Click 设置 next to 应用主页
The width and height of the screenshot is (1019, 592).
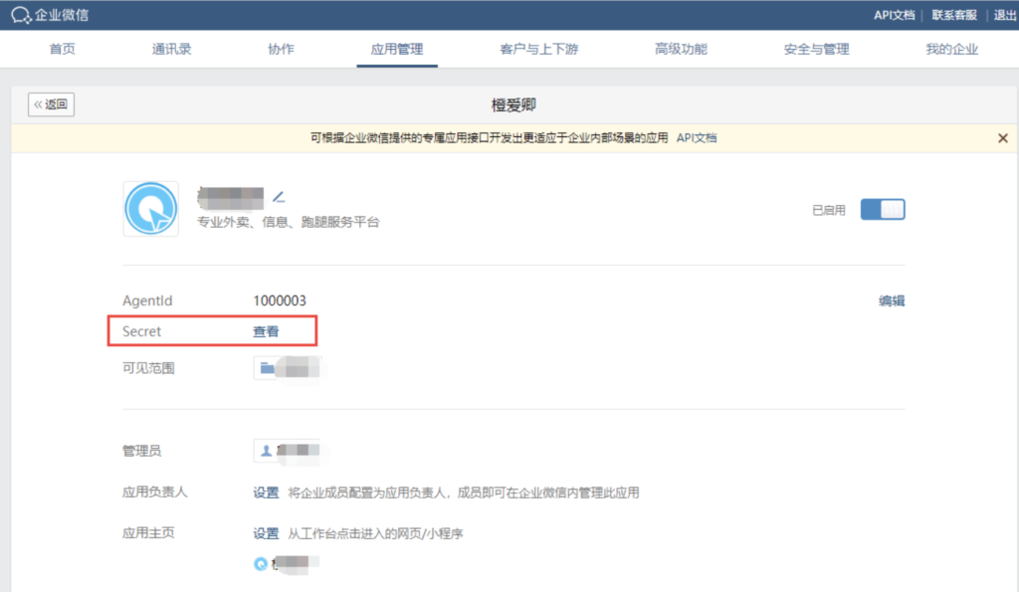(266, 532)
